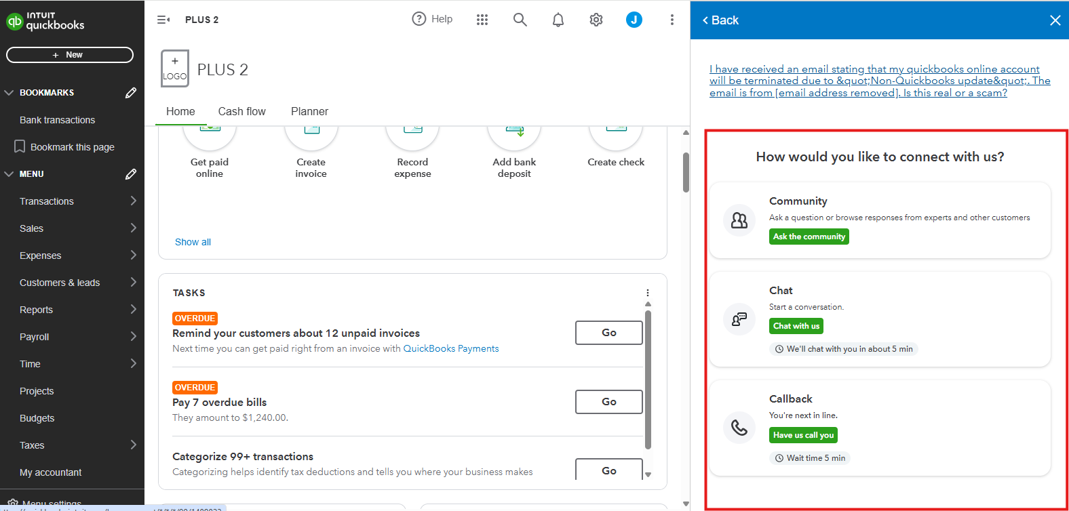The height and width of the screenshot is (511, 1069).
Task: Close the help panel with X
Action: coord(1055,20)
